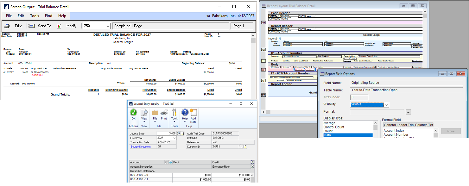
Task: Click the green OK icon in Journal Entry Inquiry
Action: click(x=133, y=113)
